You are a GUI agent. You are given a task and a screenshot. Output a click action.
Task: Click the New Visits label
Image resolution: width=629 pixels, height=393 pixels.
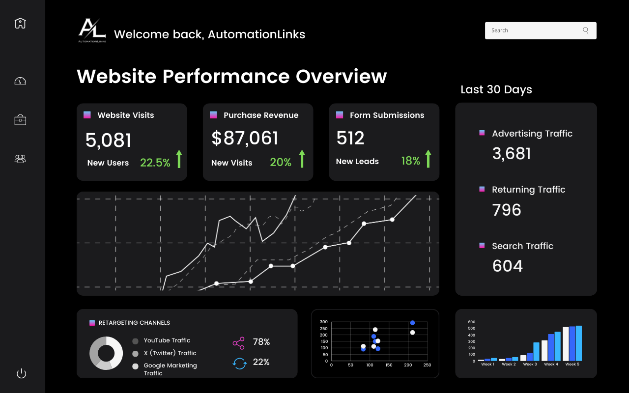232,163
